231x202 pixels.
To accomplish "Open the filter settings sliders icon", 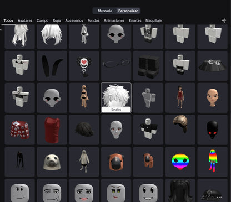I will [x=224, y=20].
